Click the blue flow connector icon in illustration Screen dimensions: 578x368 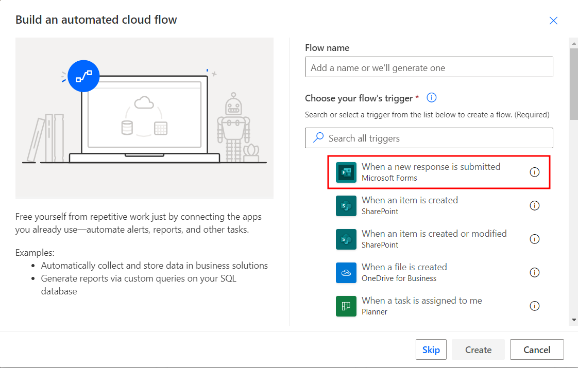(83, 76)
